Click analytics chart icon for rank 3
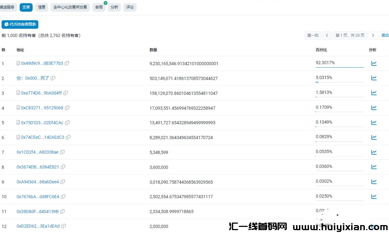Screen dimensions: 389x233 (374, 93)
